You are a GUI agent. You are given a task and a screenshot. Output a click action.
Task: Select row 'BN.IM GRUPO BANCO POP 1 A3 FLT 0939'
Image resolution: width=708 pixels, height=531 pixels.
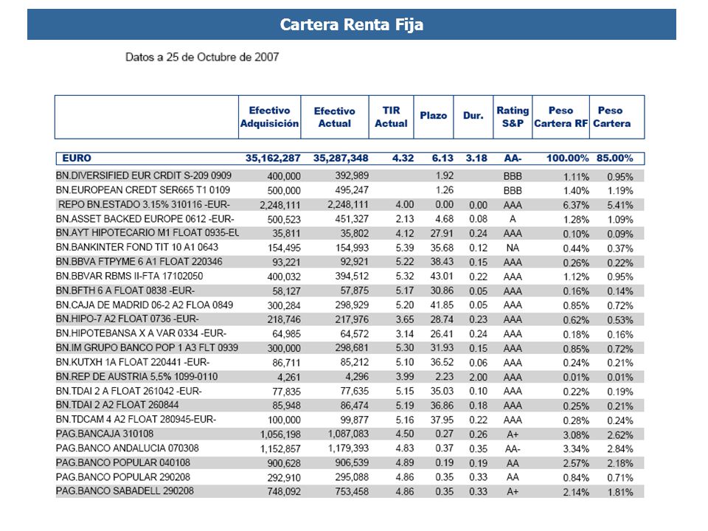[x=350, y=348]
